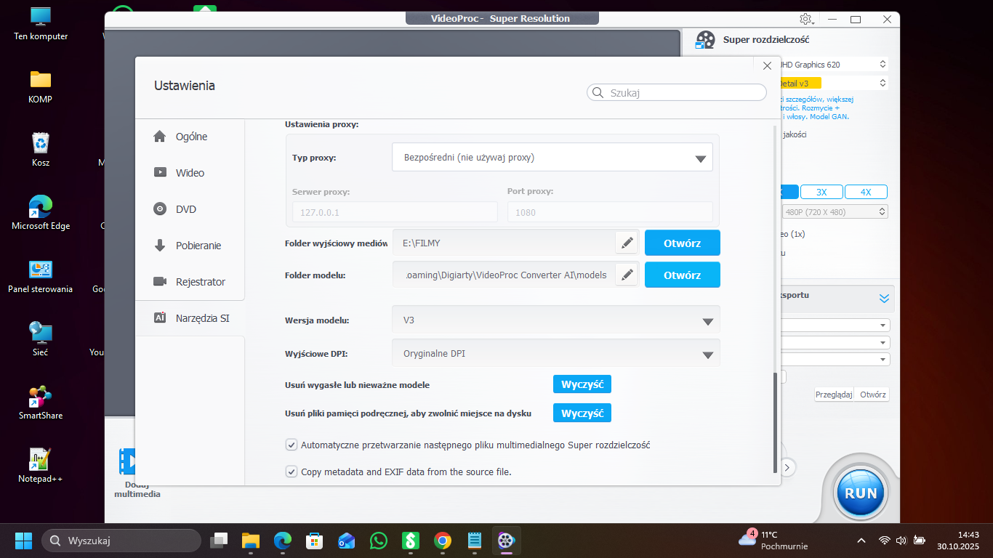Open the Typ proxy dropdown

[552, 158]
